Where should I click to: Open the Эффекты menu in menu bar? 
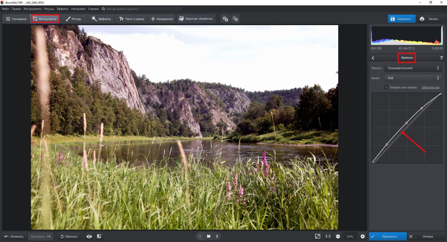pos(62,9)
